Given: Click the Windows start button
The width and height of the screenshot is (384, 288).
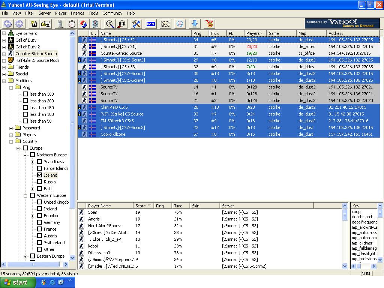Looking at the screenshot, I should 18,282.
